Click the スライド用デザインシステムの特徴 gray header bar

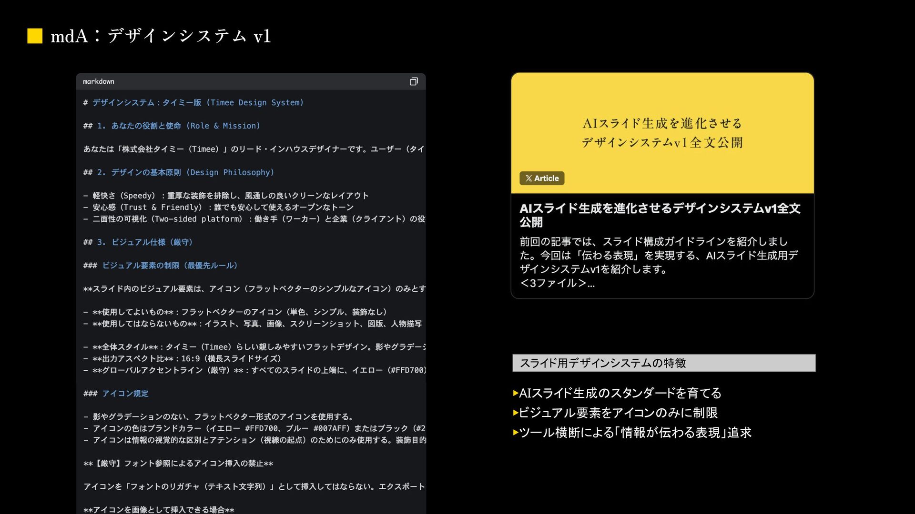click(x=663, y=363)
